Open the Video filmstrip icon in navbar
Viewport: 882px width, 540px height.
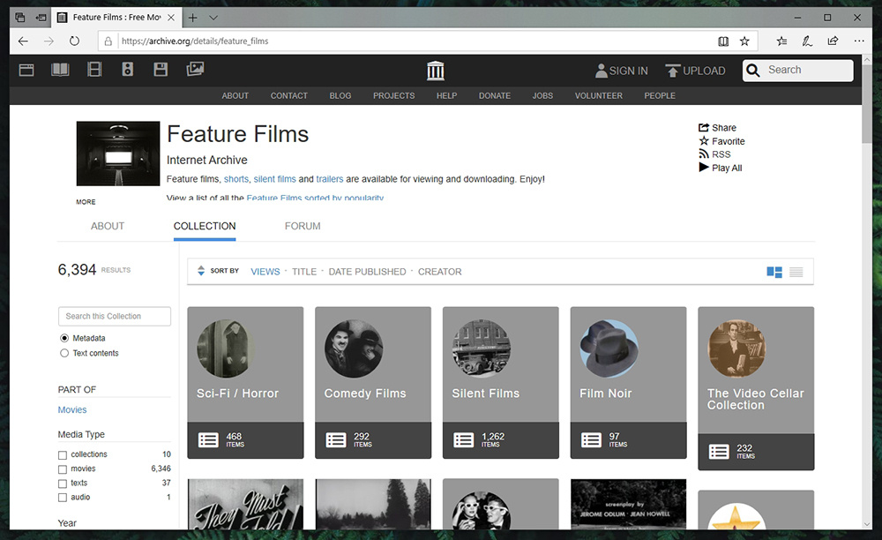point(94,70)
